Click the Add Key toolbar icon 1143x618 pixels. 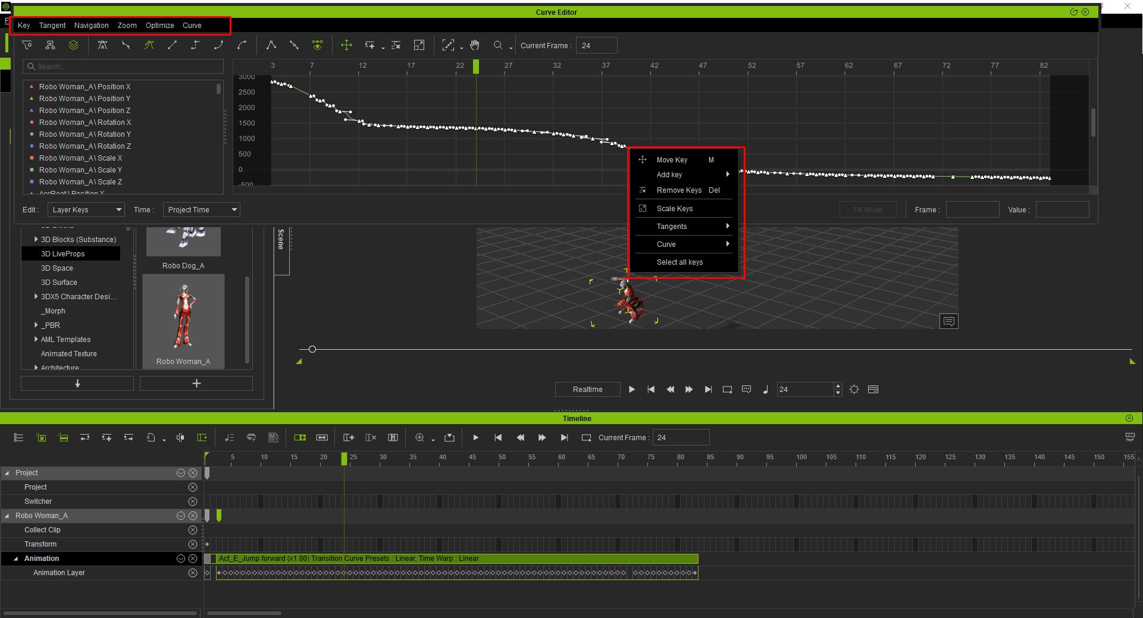pos(369,45)
